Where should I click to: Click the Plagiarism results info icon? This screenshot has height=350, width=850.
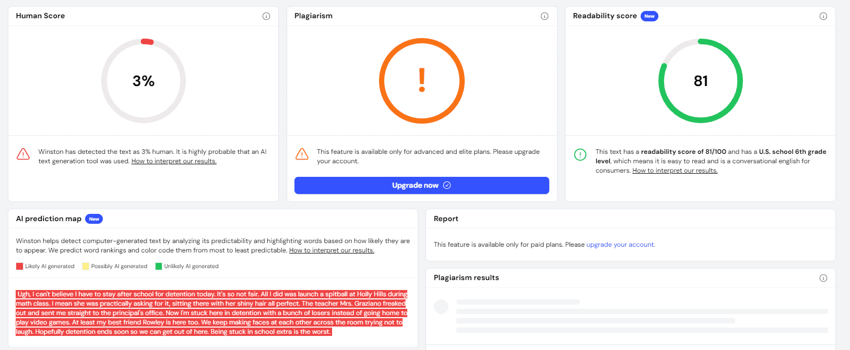click(x=823, y=278)
